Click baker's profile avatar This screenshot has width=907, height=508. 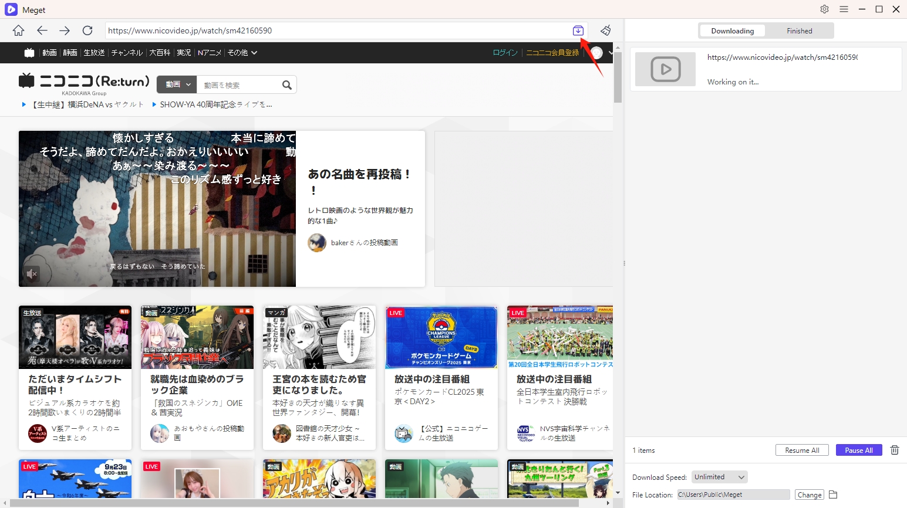(317, 243)
